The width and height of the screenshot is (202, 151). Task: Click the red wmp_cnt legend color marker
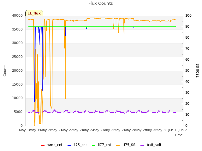pyautogui.click(x=43, y=145)
